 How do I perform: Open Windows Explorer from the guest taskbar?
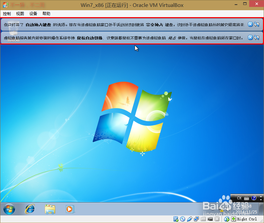(x=50, y=209)
